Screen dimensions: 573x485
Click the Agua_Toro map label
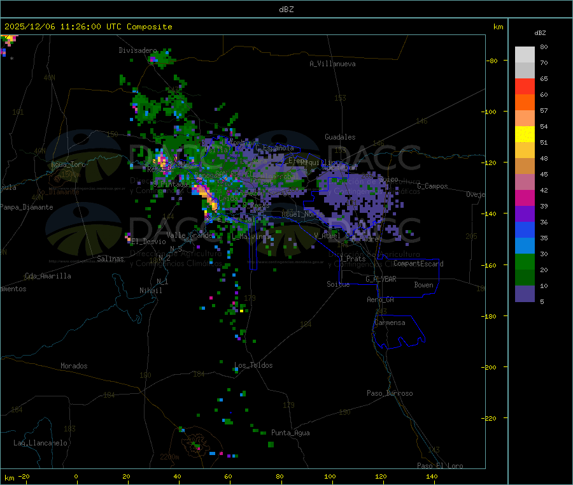[68, 164]
